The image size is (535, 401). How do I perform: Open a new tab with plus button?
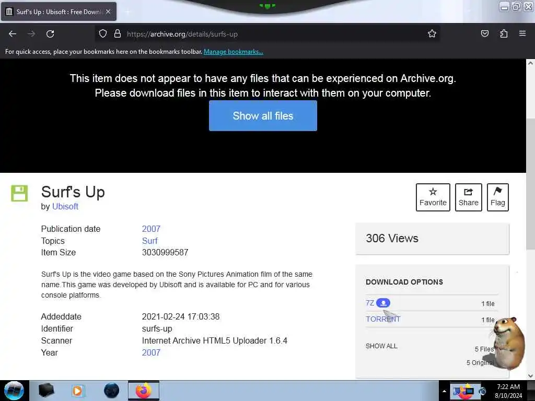pos(127,12)
